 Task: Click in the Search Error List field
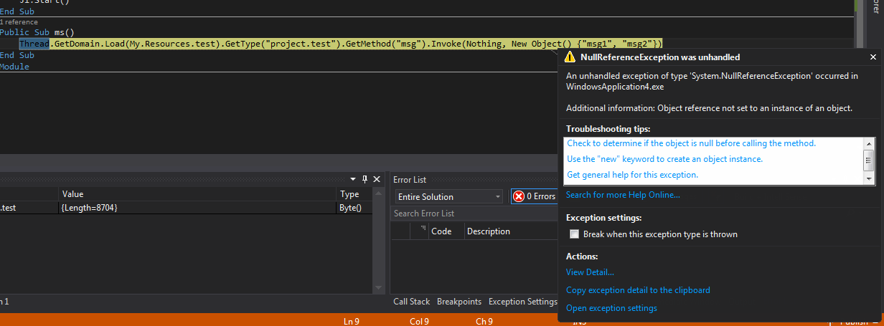[474, 214]
